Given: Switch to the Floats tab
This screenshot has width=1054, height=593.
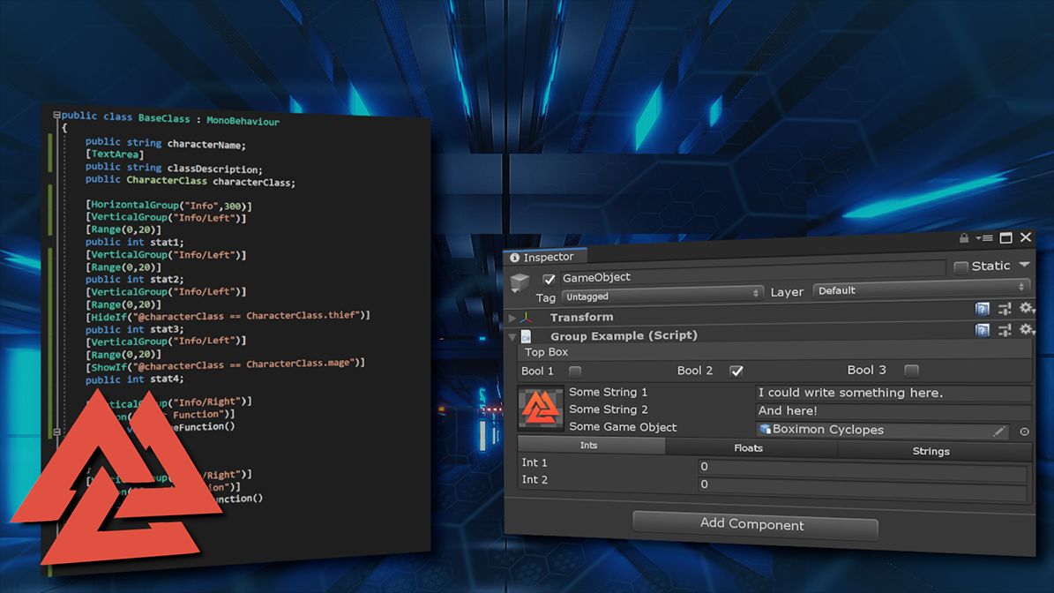Looking at the screenshot, I should [x=749, y=448].
